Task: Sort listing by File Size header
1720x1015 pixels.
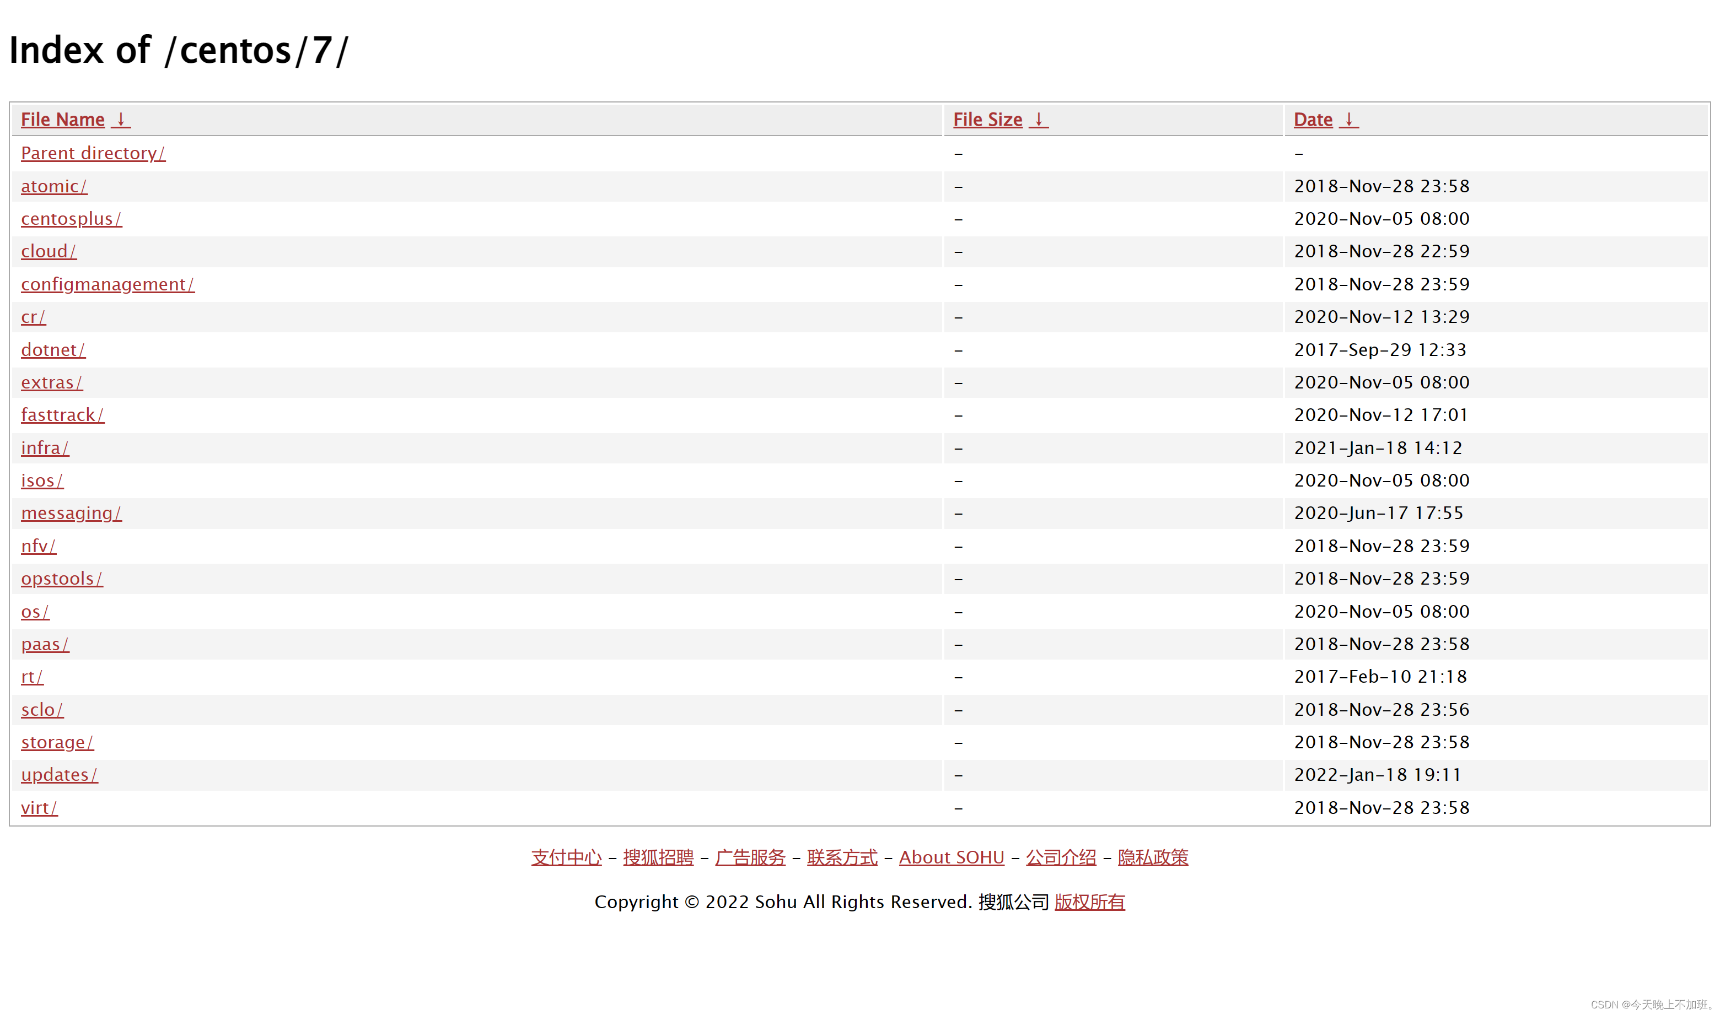Action: pos(987,119)
